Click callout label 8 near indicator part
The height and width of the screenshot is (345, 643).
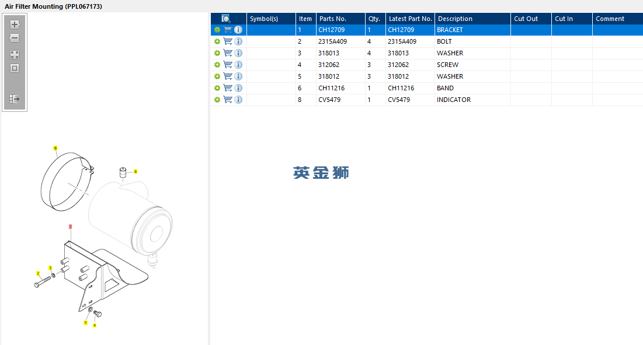tap(135, 171)
